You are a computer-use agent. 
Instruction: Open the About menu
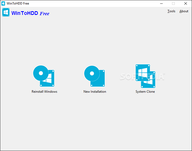click(x=184, y=11)
